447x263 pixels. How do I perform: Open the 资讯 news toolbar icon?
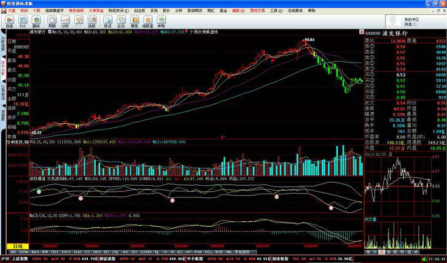(x=108, y=21)
